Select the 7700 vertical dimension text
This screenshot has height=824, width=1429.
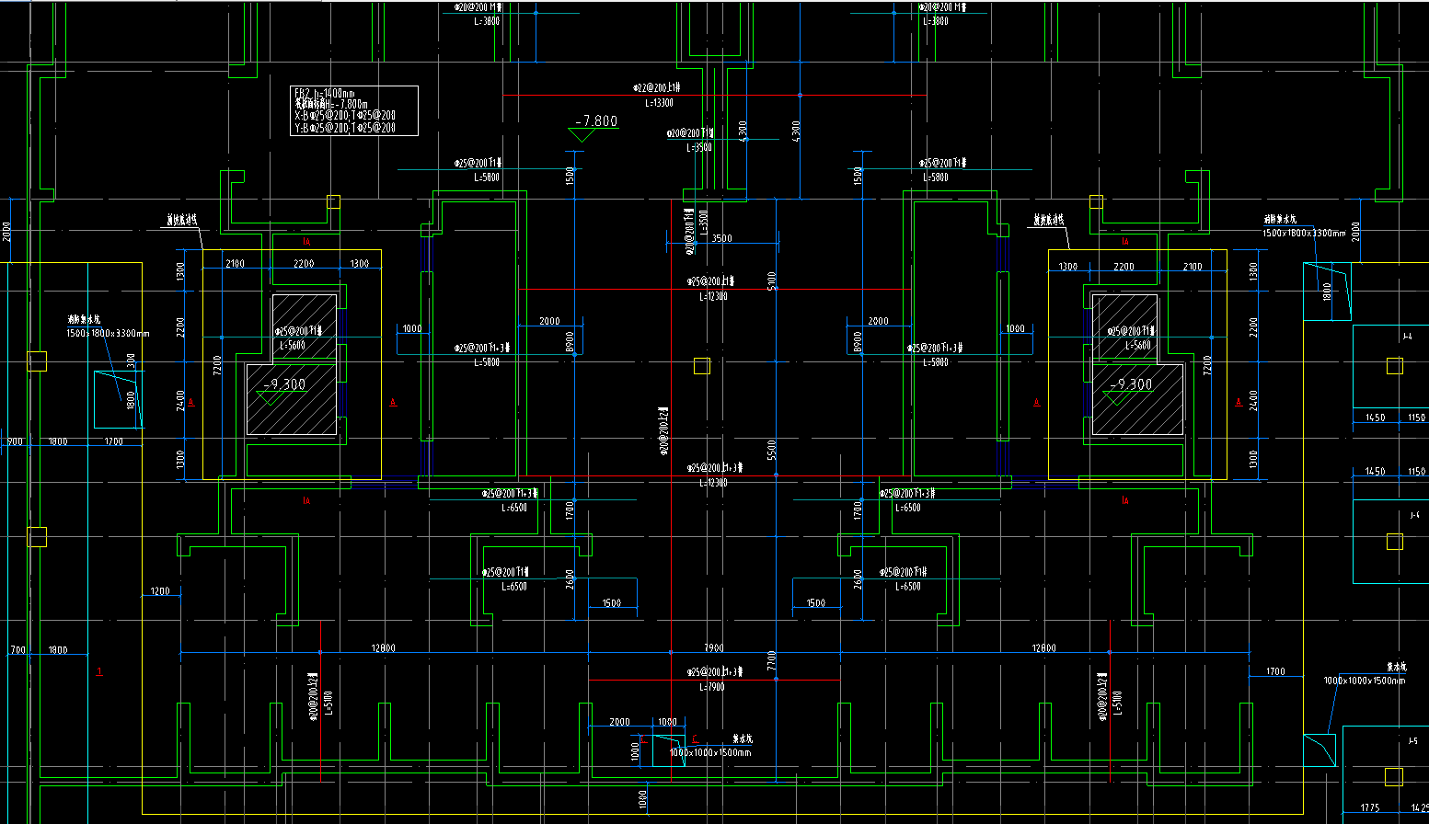[x=772, y=660]
